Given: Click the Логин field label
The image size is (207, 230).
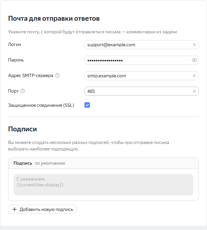Looking at the screenshot, I should point(15,44).
